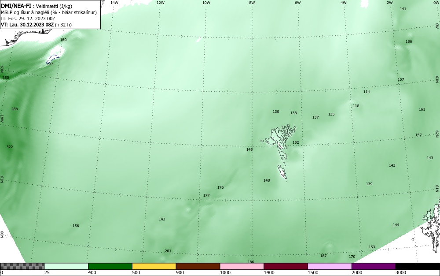Click the grid value 141
The width and height of the screenshot is (440, 276).
(x=403, y=9)
